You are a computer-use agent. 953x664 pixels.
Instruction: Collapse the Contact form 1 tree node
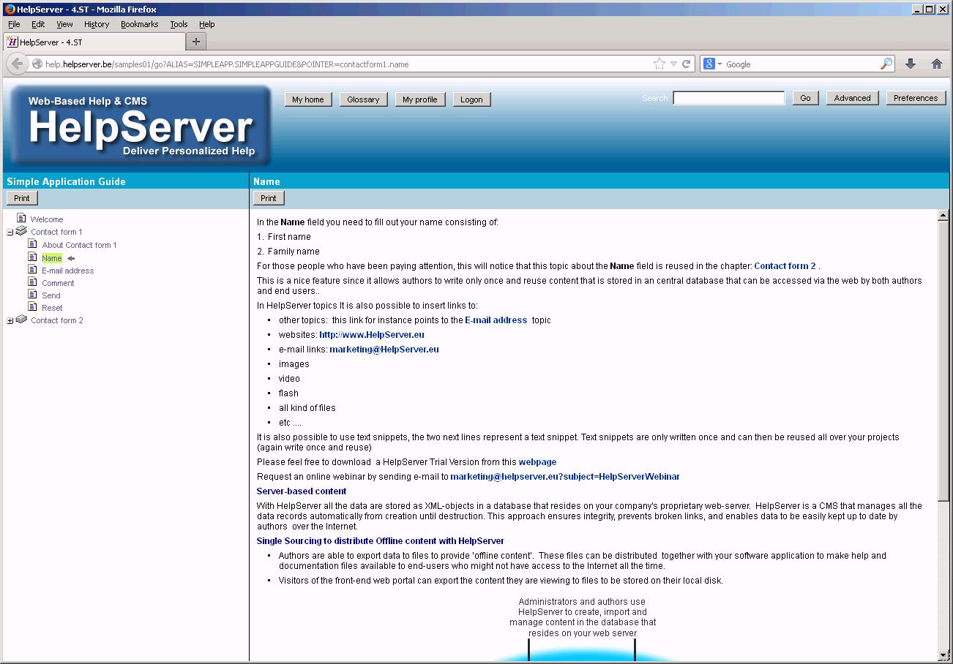click(x=8, y=232)
